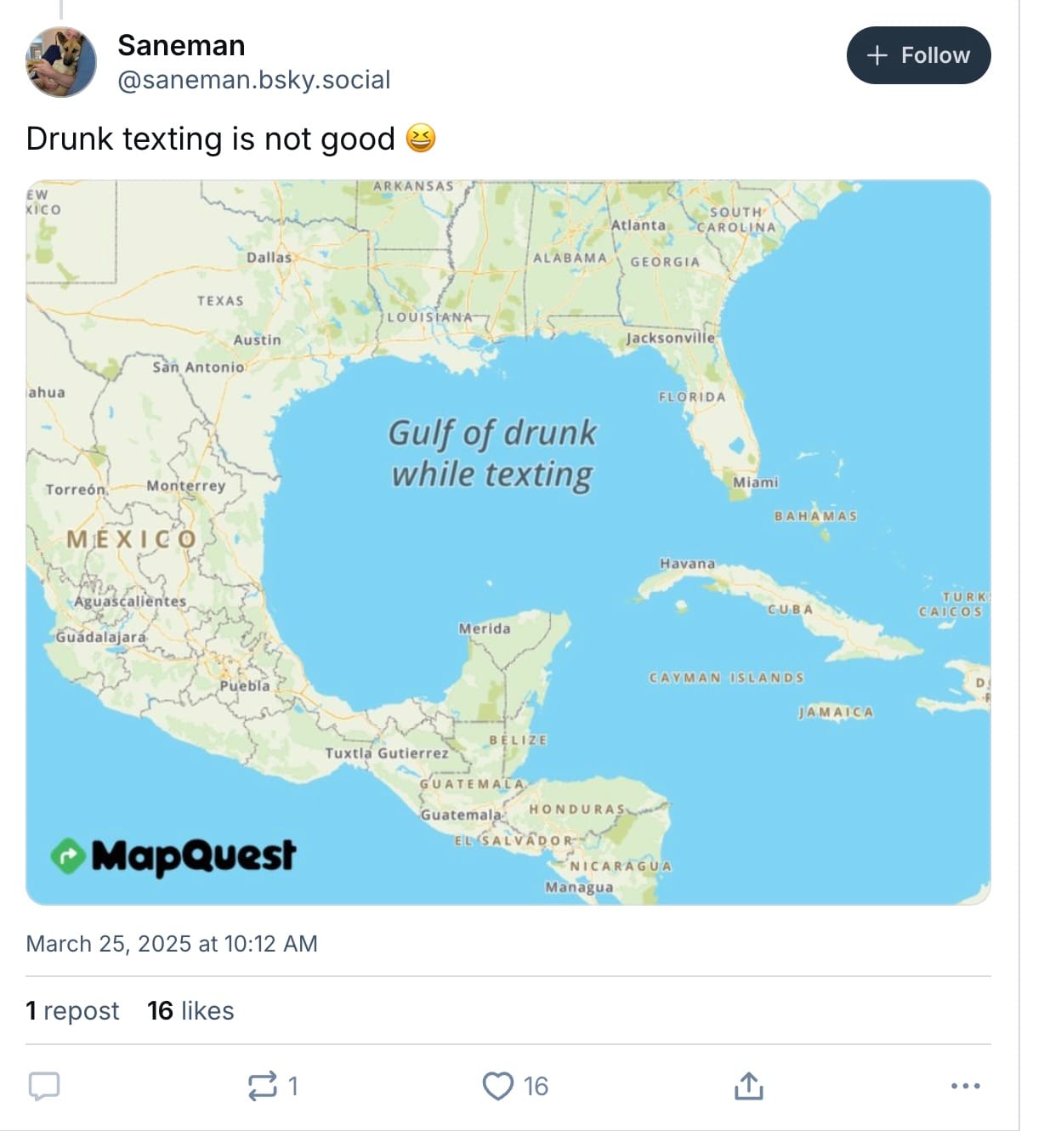Click the reply speech bubble icon
Image resolution: width=1044 pixels, height=1131 pixels.
44,1086
